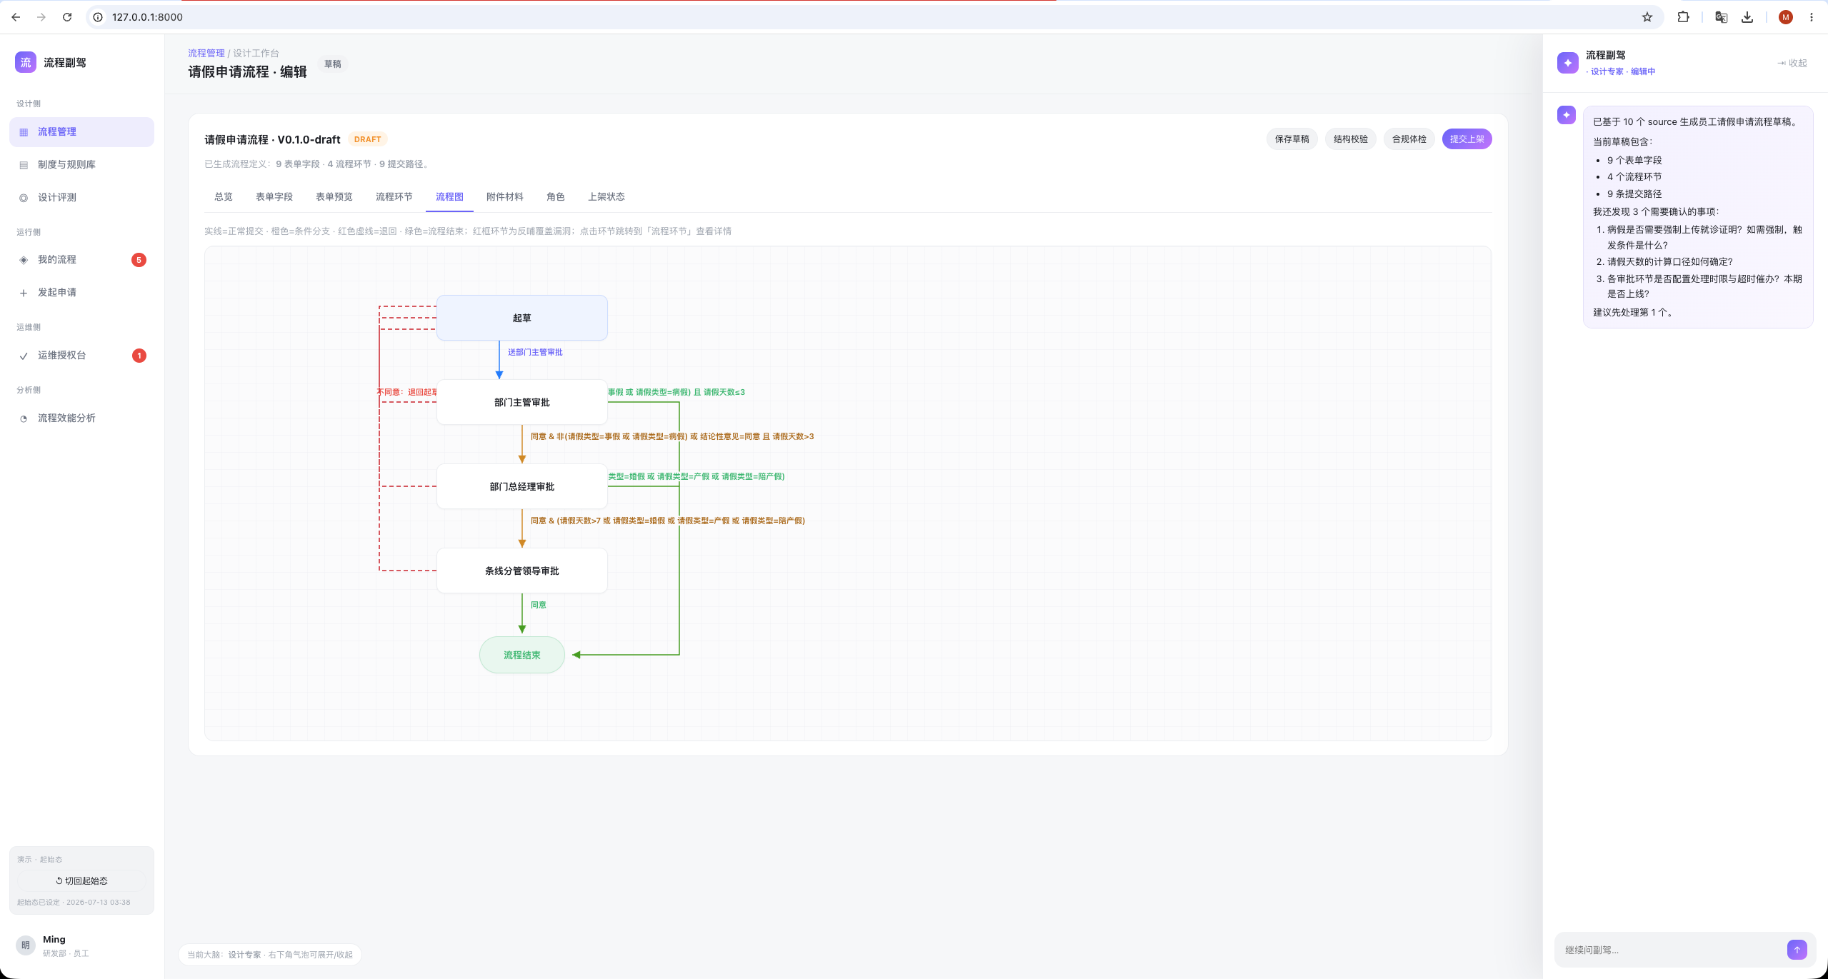Click the browser downloads icon
This screenshot has width=1828, height=979.
[x=1747, y=17]
